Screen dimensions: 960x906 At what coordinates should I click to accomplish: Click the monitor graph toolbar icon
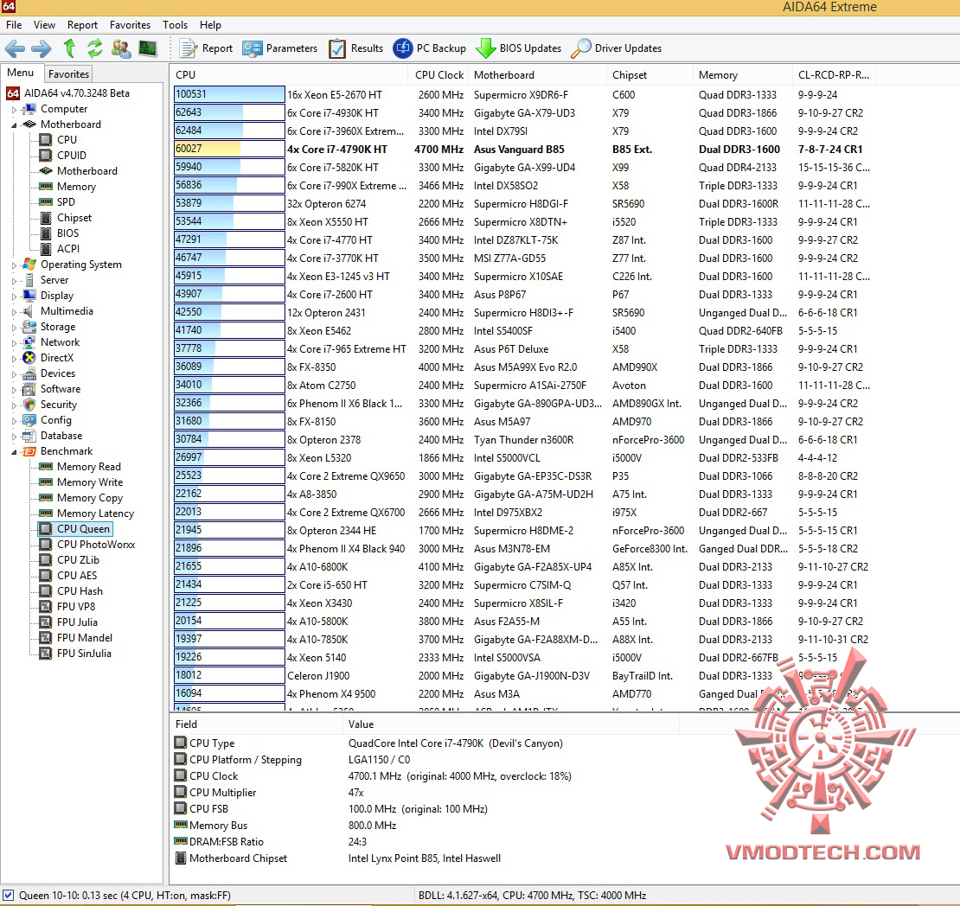pos(148,48)
